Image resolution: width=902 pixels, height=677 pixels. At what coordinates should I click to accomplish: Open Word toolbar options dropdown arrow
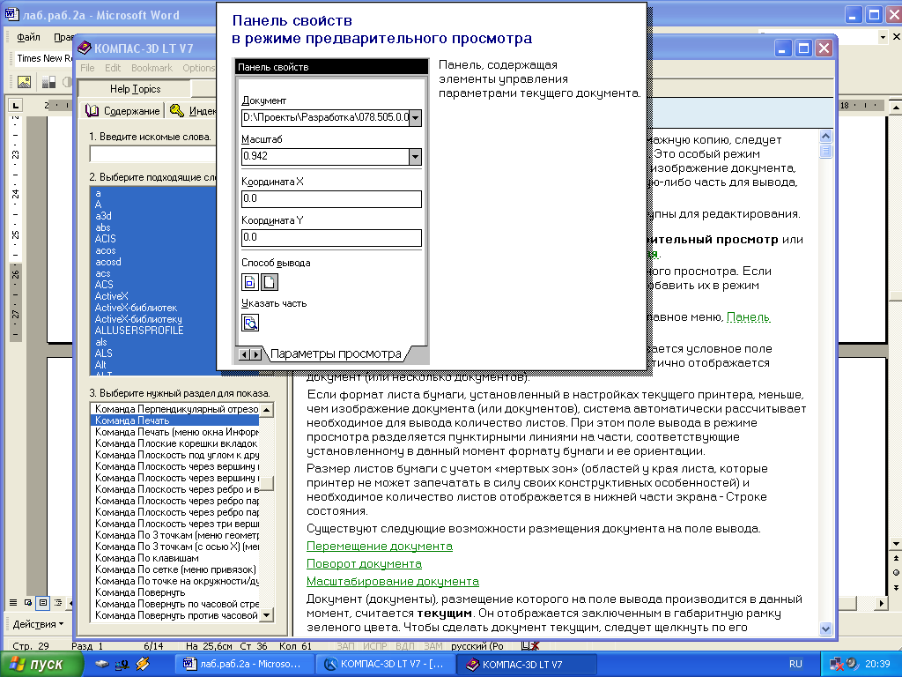[x=883, y=37]
